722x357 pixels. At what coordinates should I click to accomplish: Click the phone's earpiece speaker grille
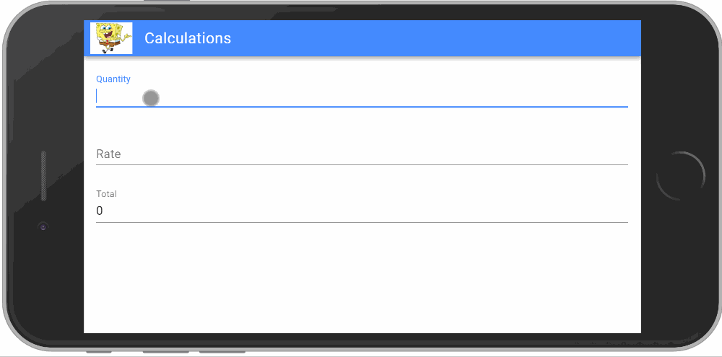coord(44,176)
